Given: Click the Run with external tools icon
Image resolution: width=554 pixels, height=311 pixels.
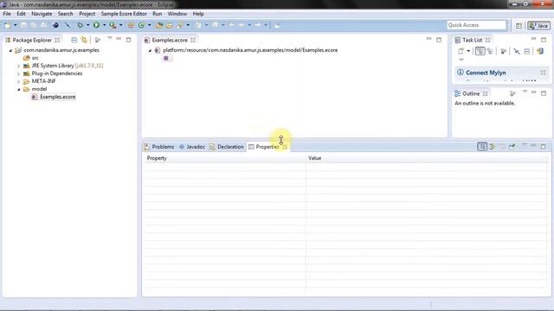Looking at the screenshot, I should coord(113,25).
